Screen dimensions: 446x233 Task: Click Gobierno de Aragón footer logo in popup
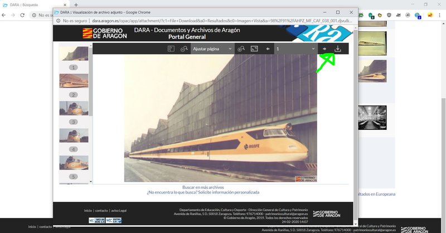(327, 214)
